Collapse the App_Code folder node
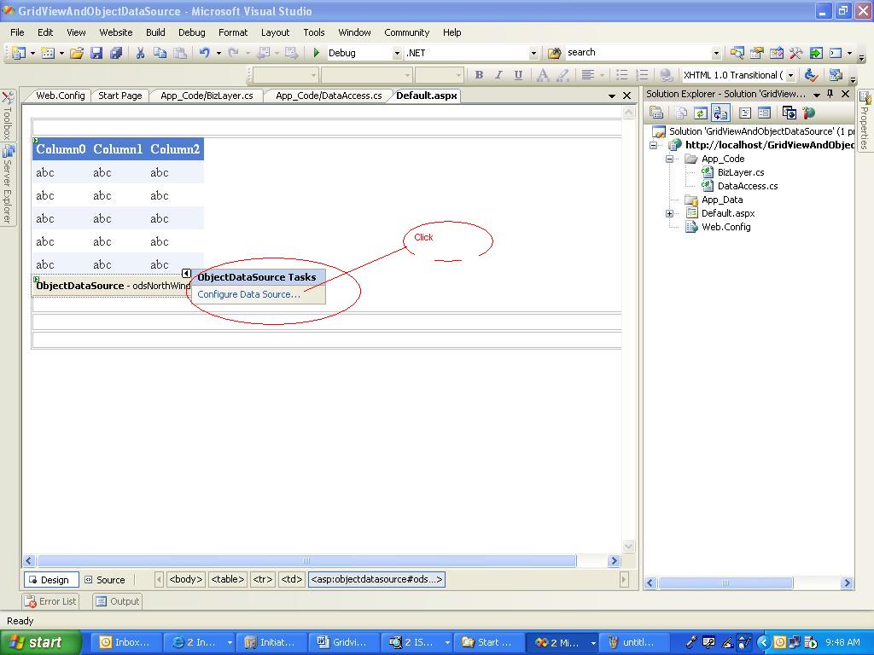The image size is (874, 655). coord(669,159)
